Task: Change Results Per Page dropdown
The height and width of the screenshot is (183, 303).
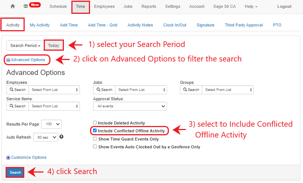Action: pos(52,124)
